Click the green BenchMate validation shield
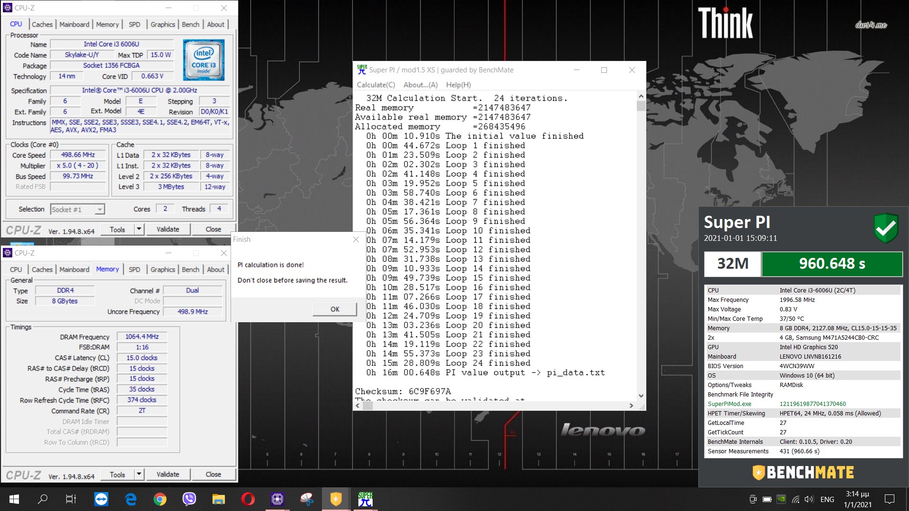The width and height of the screenshot is (909, 511). click(x=886, y=229)
